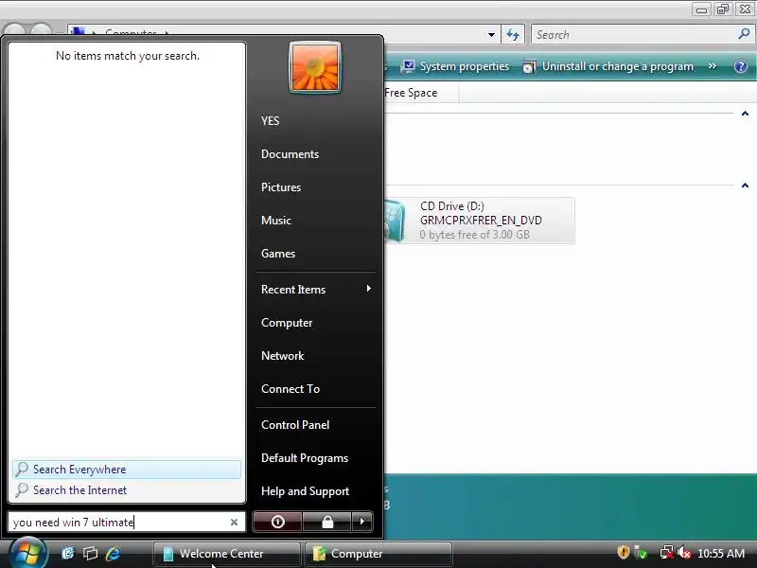Expand the shutdown options arrow
Image resolution: width=757 pixels, height=568 pixels.
(362, 522)
